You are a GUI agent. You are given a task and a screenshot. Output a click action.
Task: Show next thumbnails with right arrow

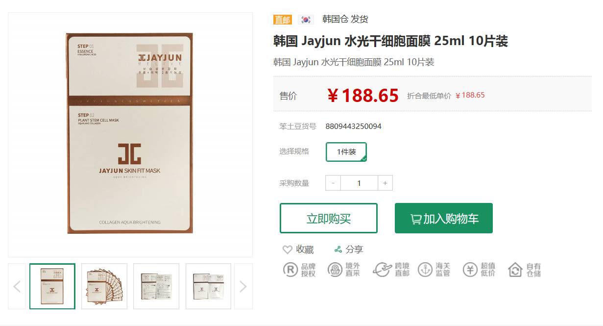(243, 286)
